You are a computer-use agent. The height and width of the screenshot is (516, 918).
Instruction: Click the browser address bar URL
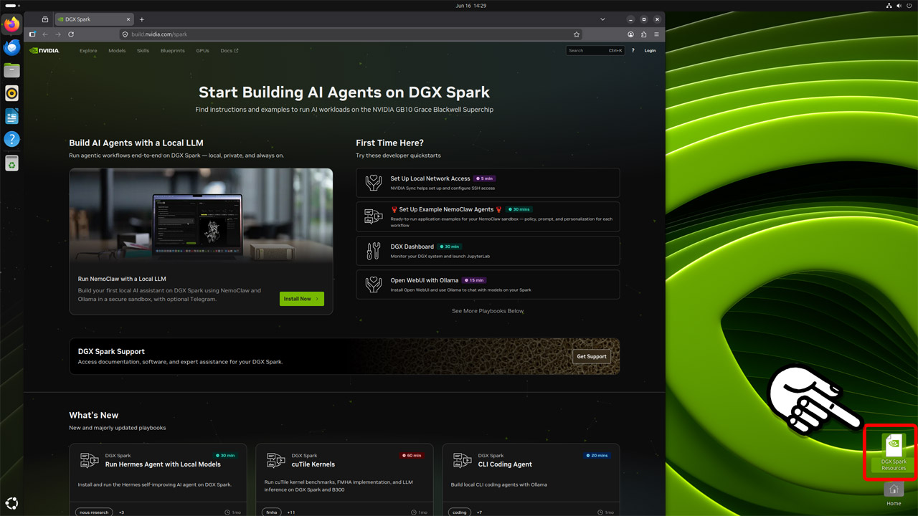click(x=159, y=34)
